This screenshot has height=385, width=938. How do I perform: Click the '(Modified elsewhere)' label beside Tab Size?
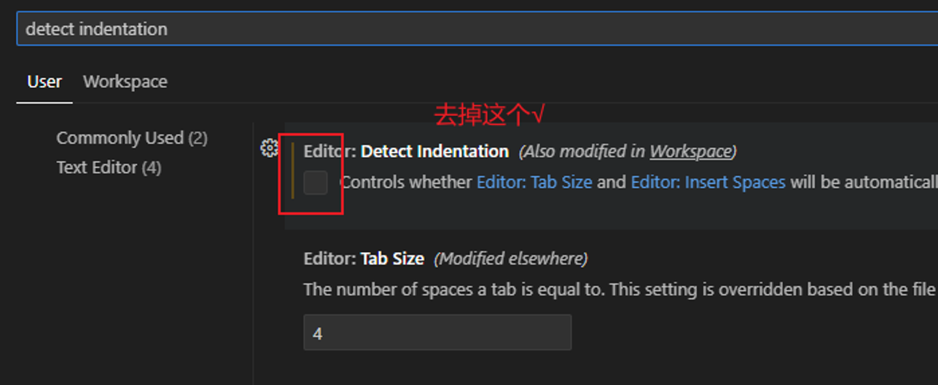[510, 259]
